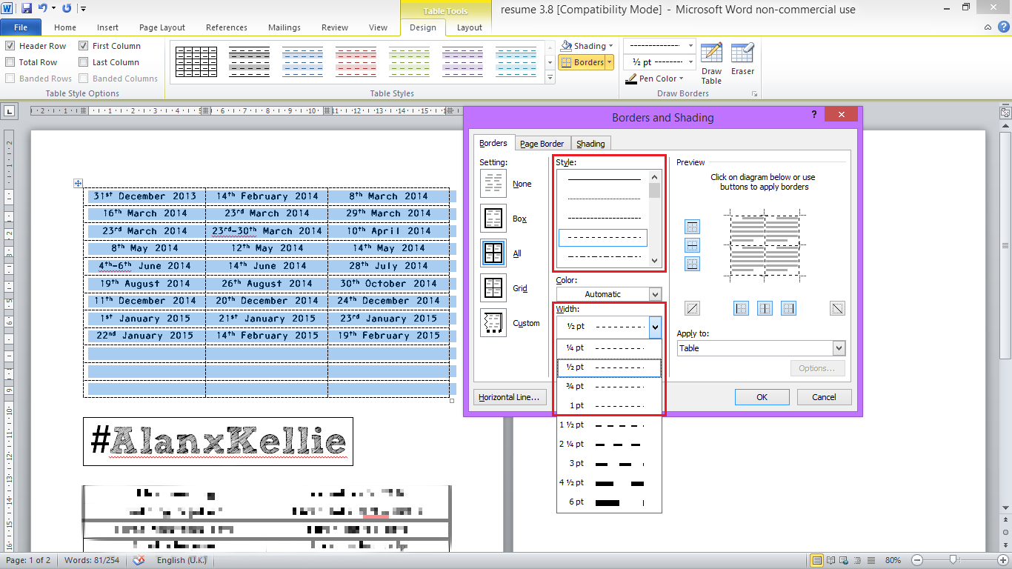Select the solid line style in Style list
This screenshot has height=569, width=1012.
pyautogui.click(x=604, y=179)
